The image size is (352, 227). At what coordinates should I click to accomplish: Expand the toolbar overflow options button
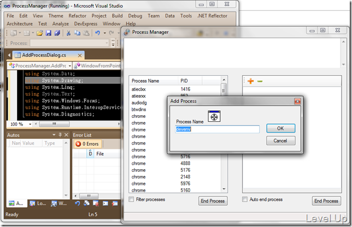coord(113,43)
